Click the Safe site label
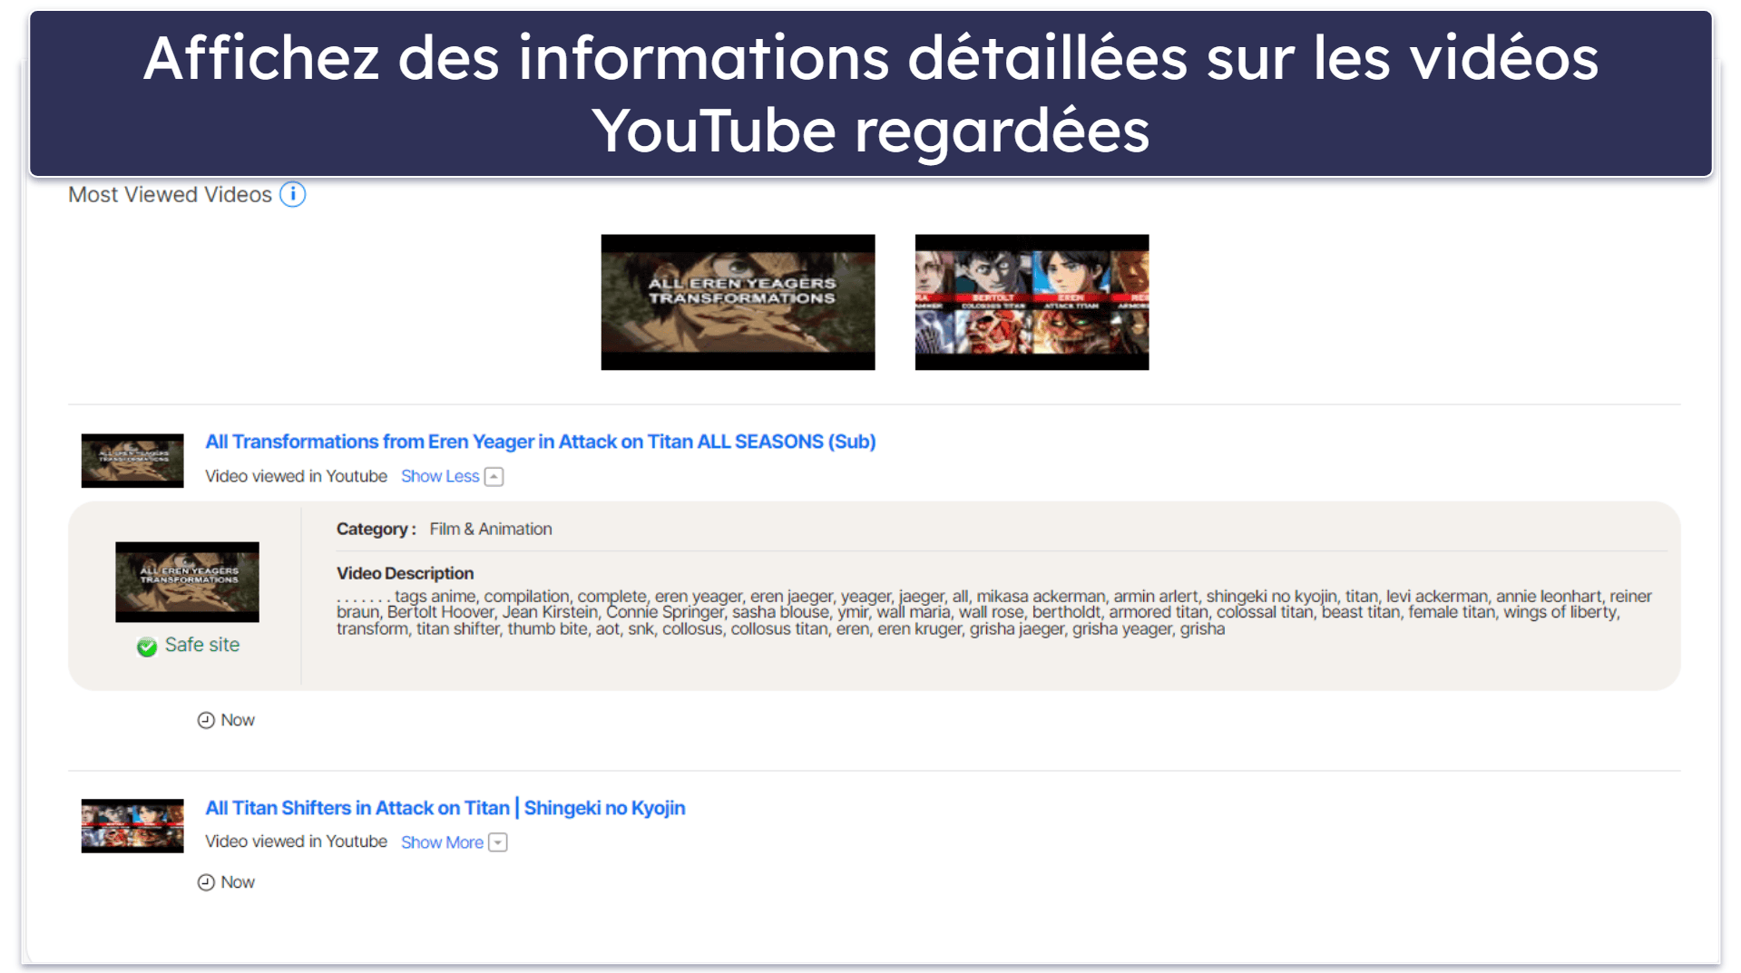Image resolution: width=1741 pixels, height=973 pixels. tap(201, 645)
